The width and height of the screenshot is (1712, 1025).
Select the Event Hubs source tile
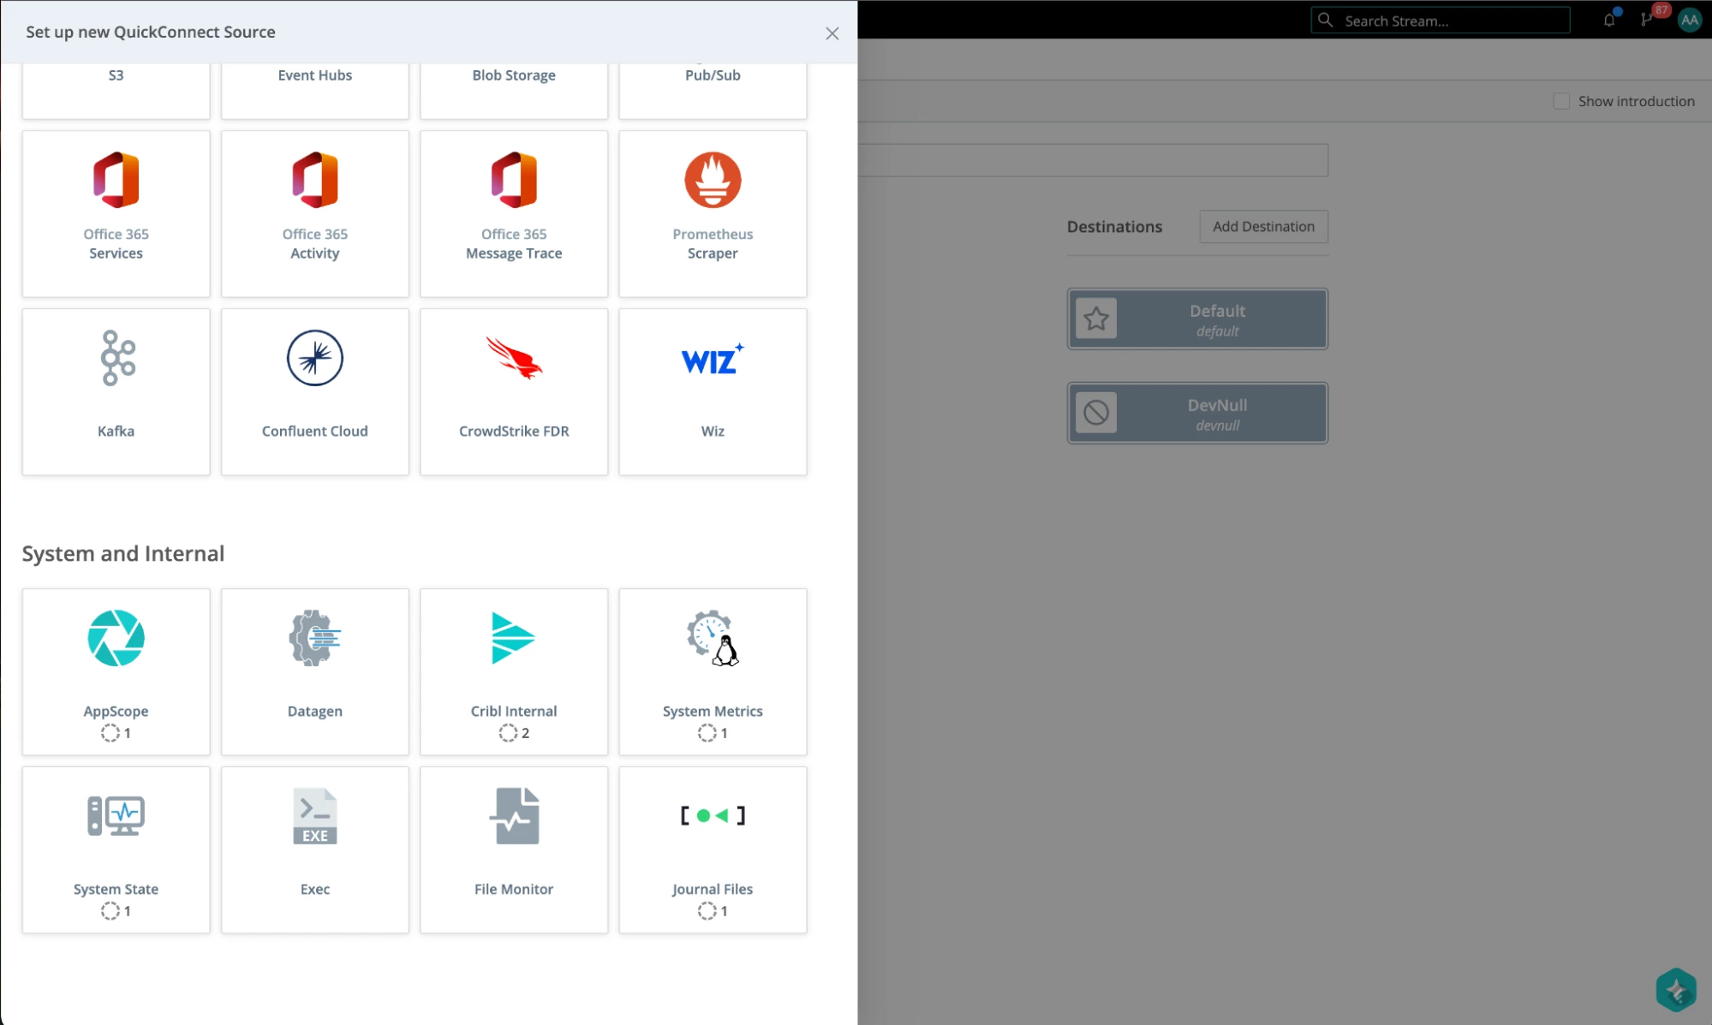pos(314,90)
